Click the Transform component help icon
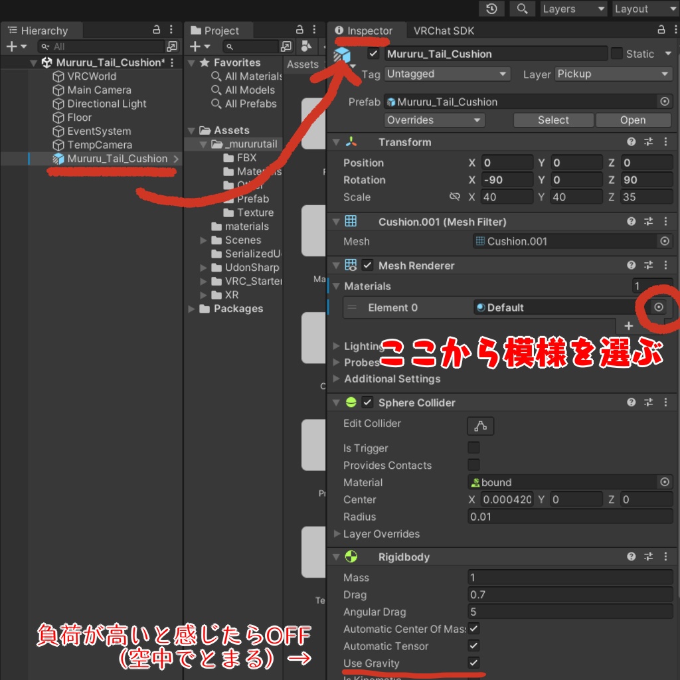Viewport: 680px width, 680px height. pos(631,141)
